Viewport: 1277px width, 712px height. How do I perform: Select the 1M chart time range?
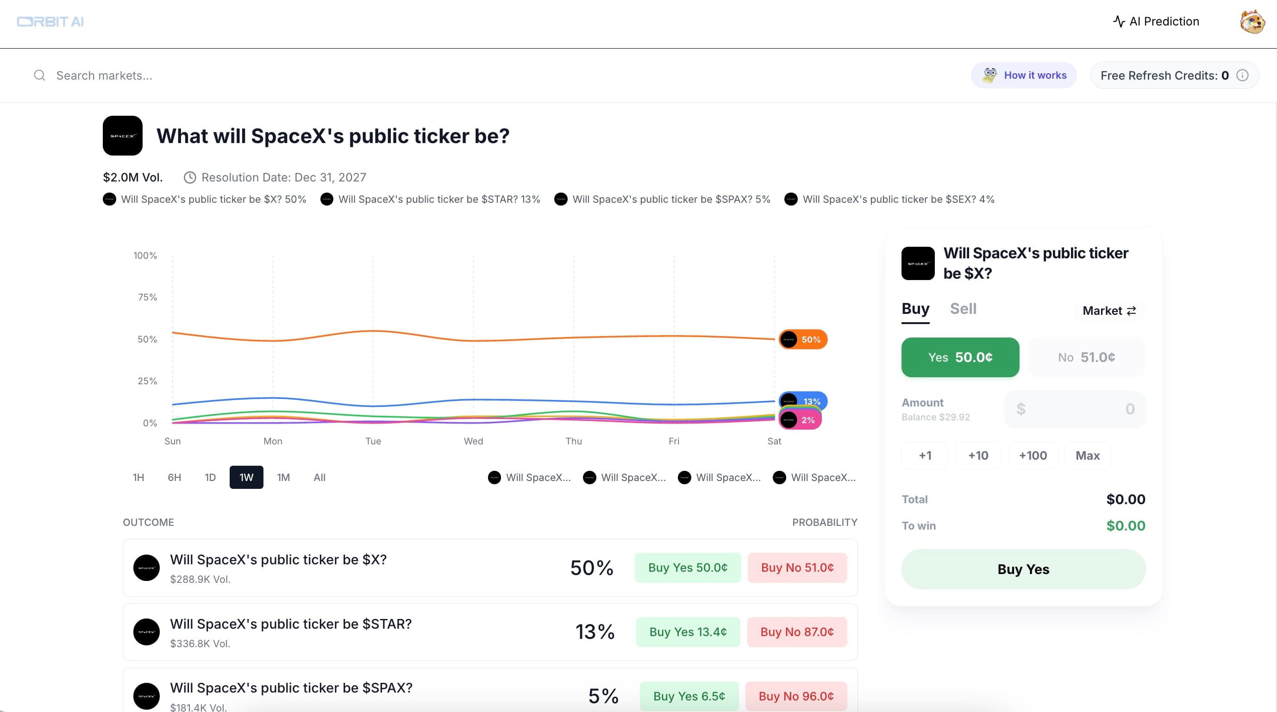[x=283, y=478]
